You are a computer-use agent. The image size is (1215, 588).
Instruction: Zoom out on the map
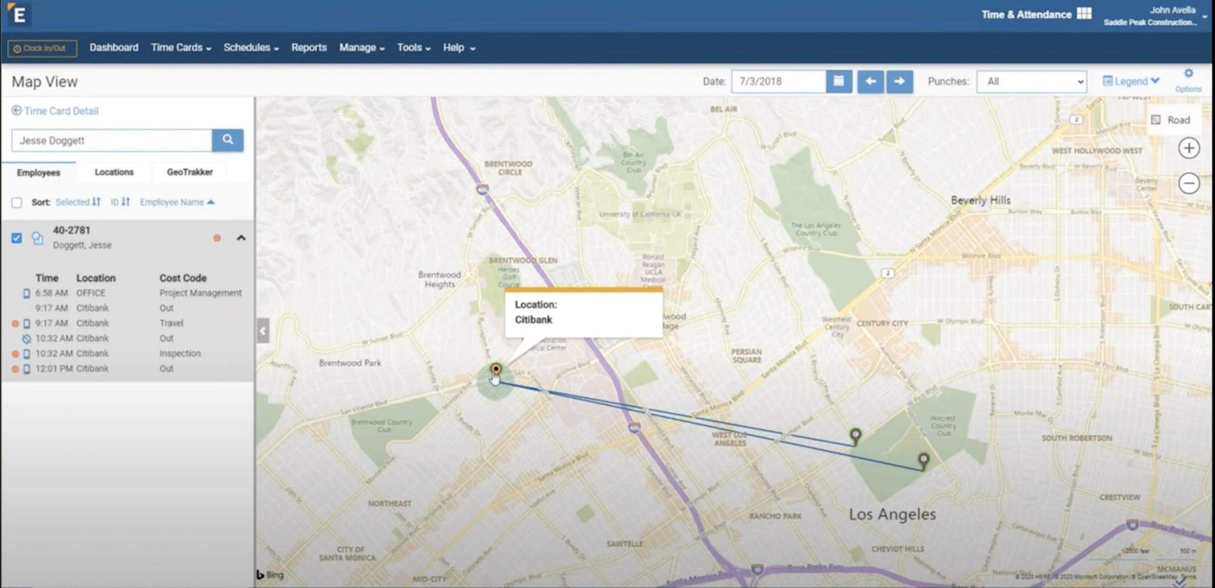click(1189, 183)
